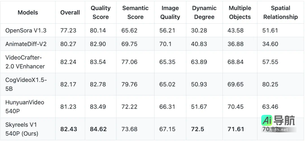Click the OpenSora V1.3 model name
This screenshot has height=141, width=305.
tap(26, 30)
